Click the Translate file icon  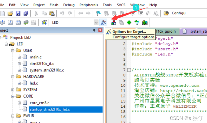point(3,22)
